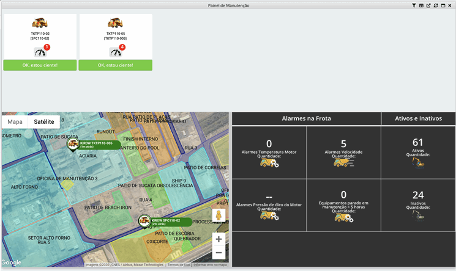This screenshot has width=456, height=271.
Task: Open panel in new window icon
Action: coord(428,5)
